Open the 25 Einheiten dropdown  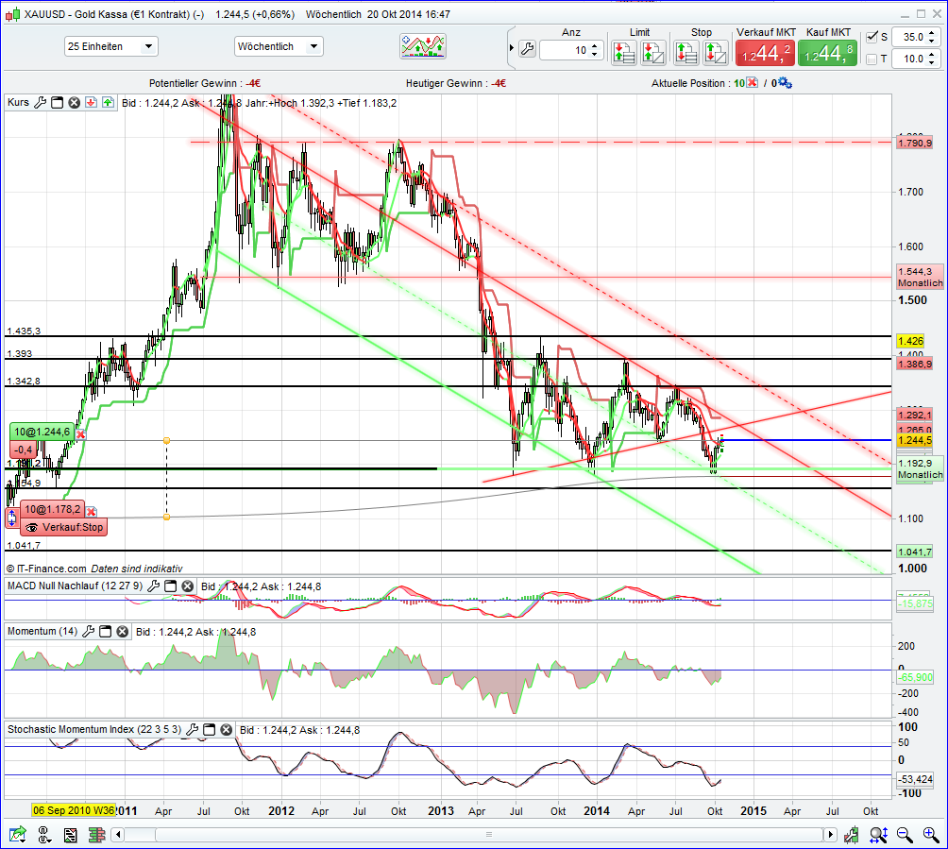[111, 45]
